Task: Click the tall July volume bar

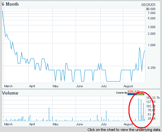Action: tap(106, 116)
